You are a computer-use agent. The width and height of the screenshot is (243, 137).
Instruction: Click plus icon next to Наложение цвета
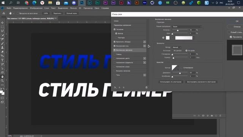click(x=145, y=58)
